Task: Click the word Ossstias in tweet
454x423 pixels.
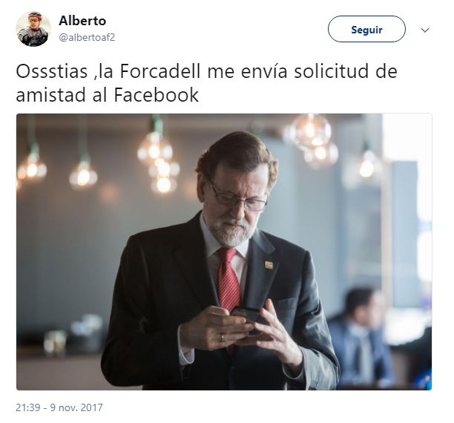Action: [x=52, y=71]
